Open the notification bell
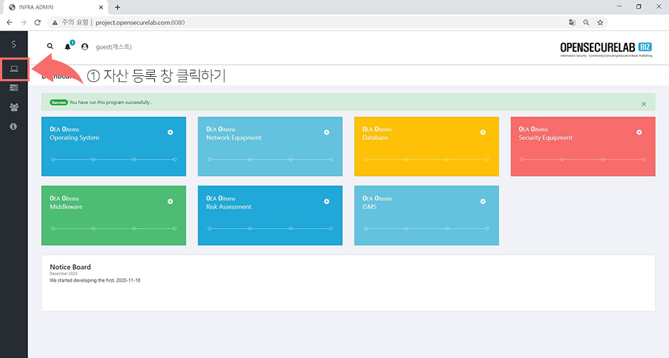The height and width of the screenshot is (358, 669). pyautogui.click(x=68, y=47)
